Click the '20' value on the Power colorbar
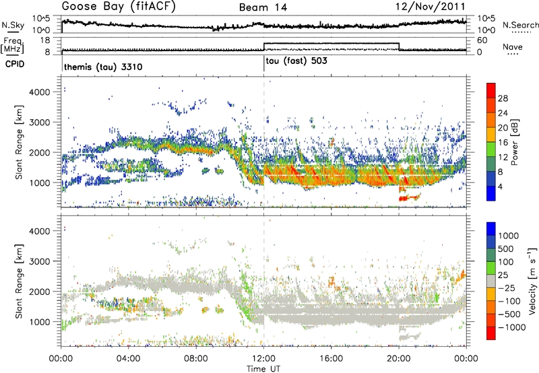539x373 pixels. 503,128
